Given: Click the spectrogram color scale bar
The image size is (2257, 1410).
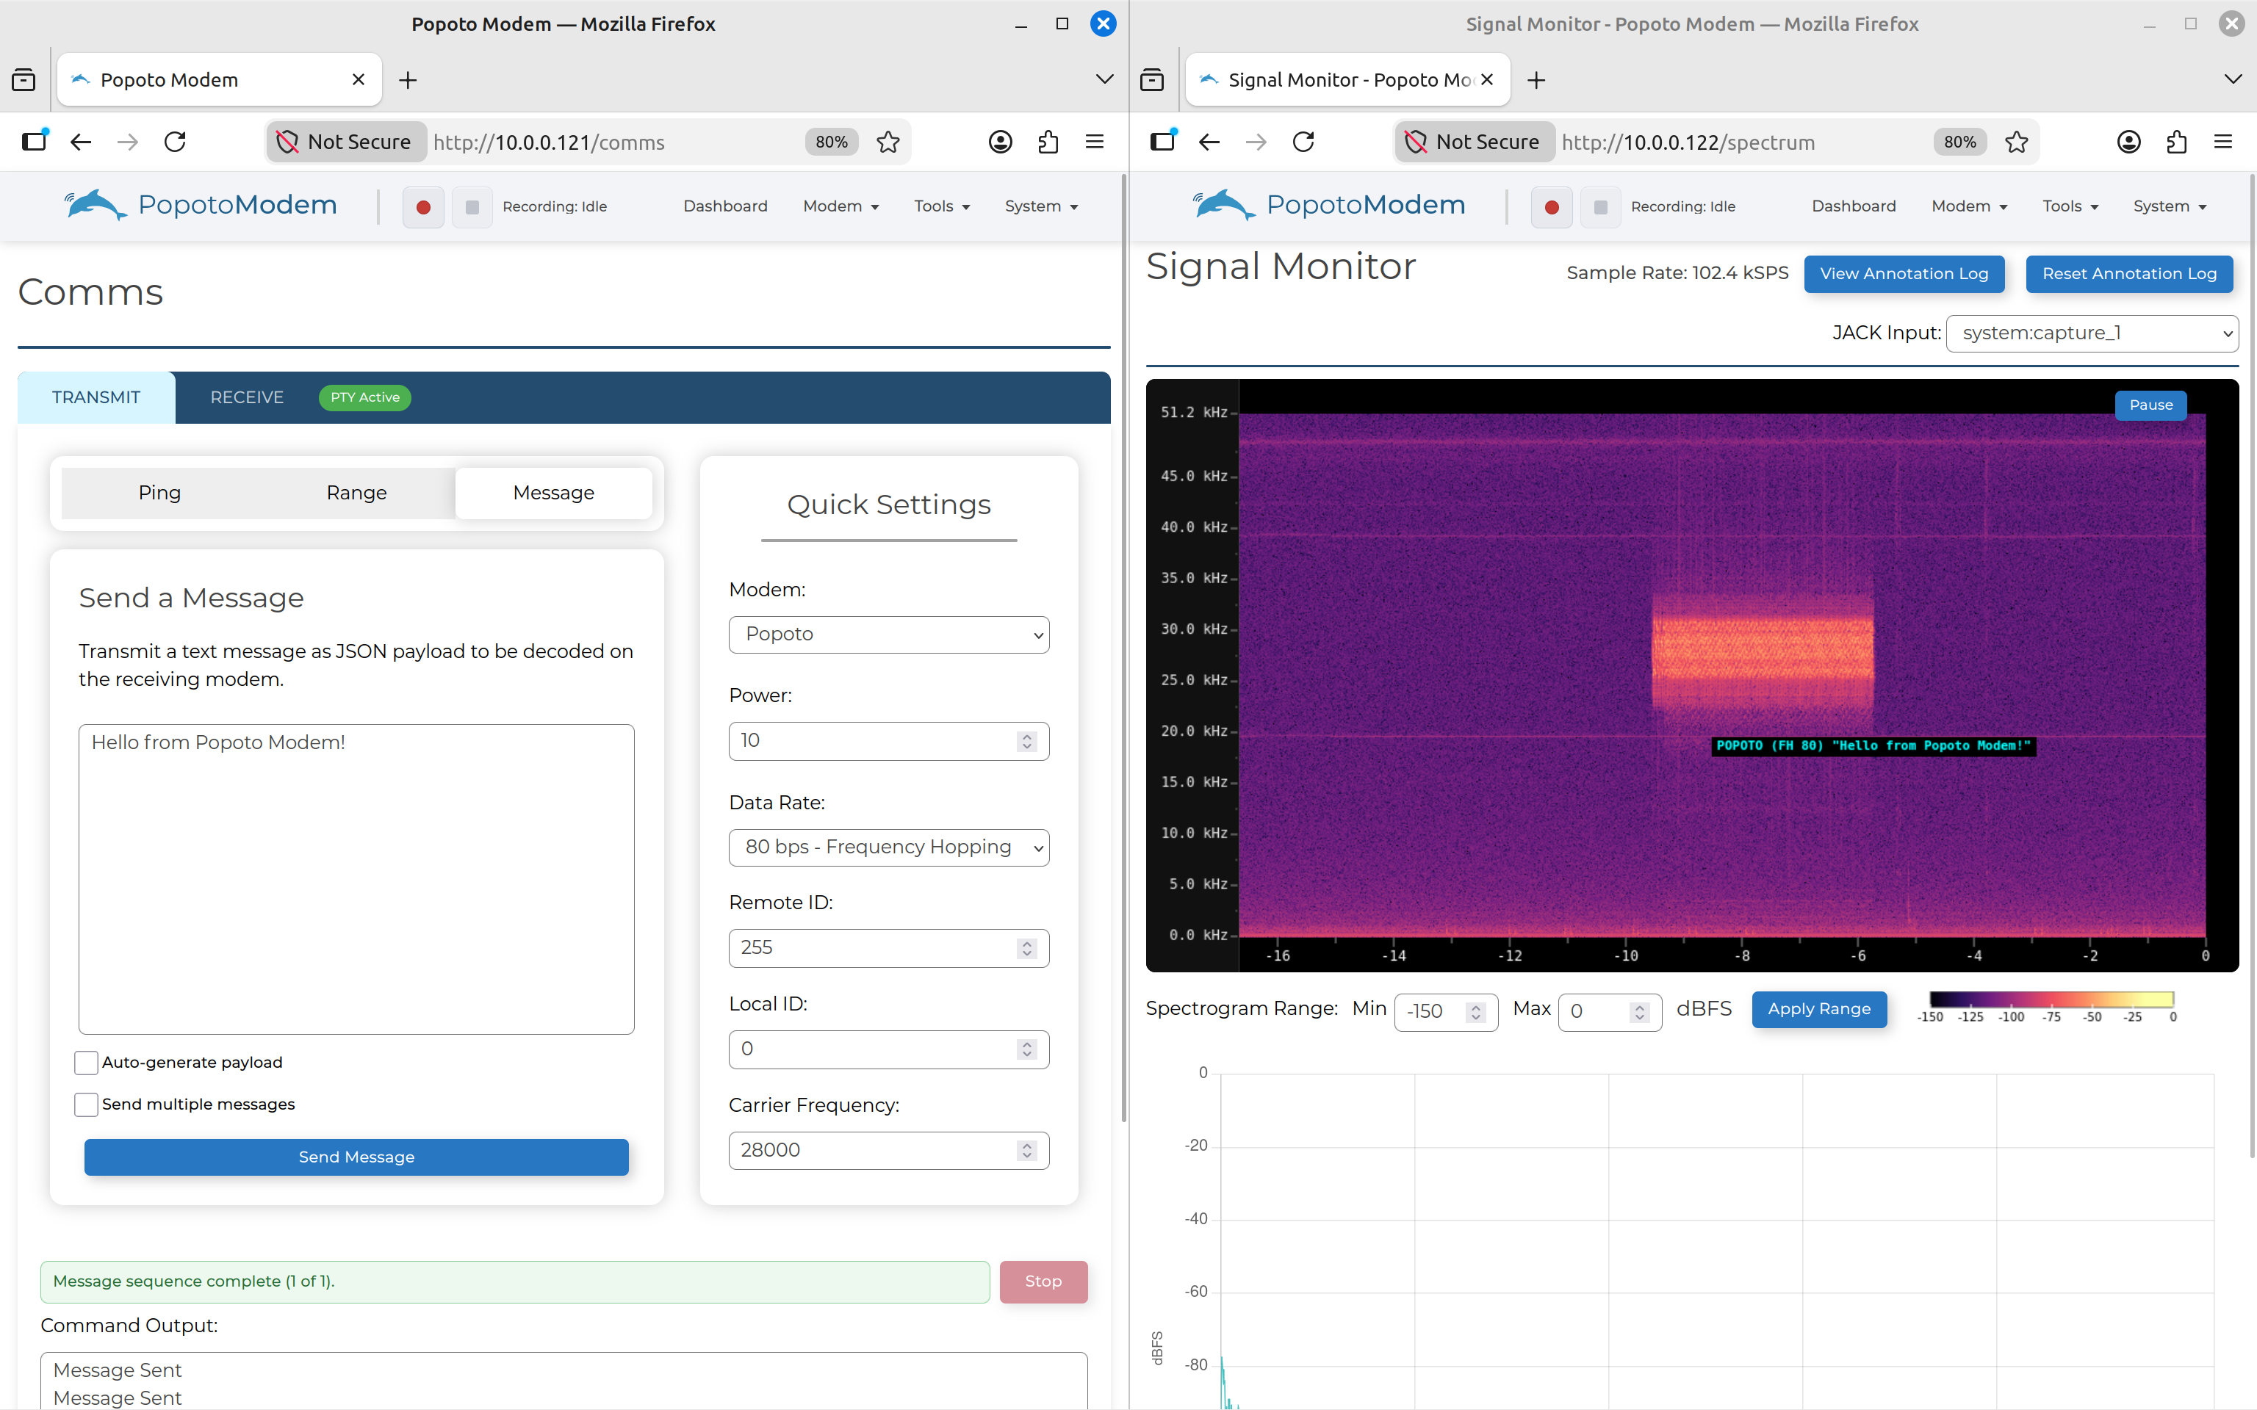Looking at the screenshot, I should click(x=2052, y=999).
